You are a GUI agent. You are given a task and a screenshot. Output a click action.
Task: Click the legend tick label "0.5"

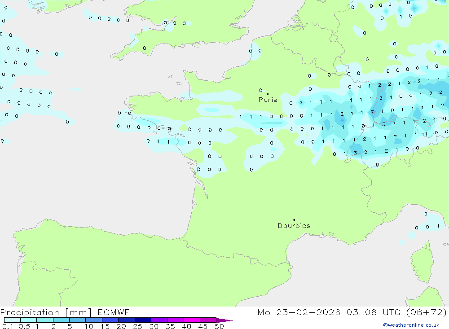pos(24,326)
